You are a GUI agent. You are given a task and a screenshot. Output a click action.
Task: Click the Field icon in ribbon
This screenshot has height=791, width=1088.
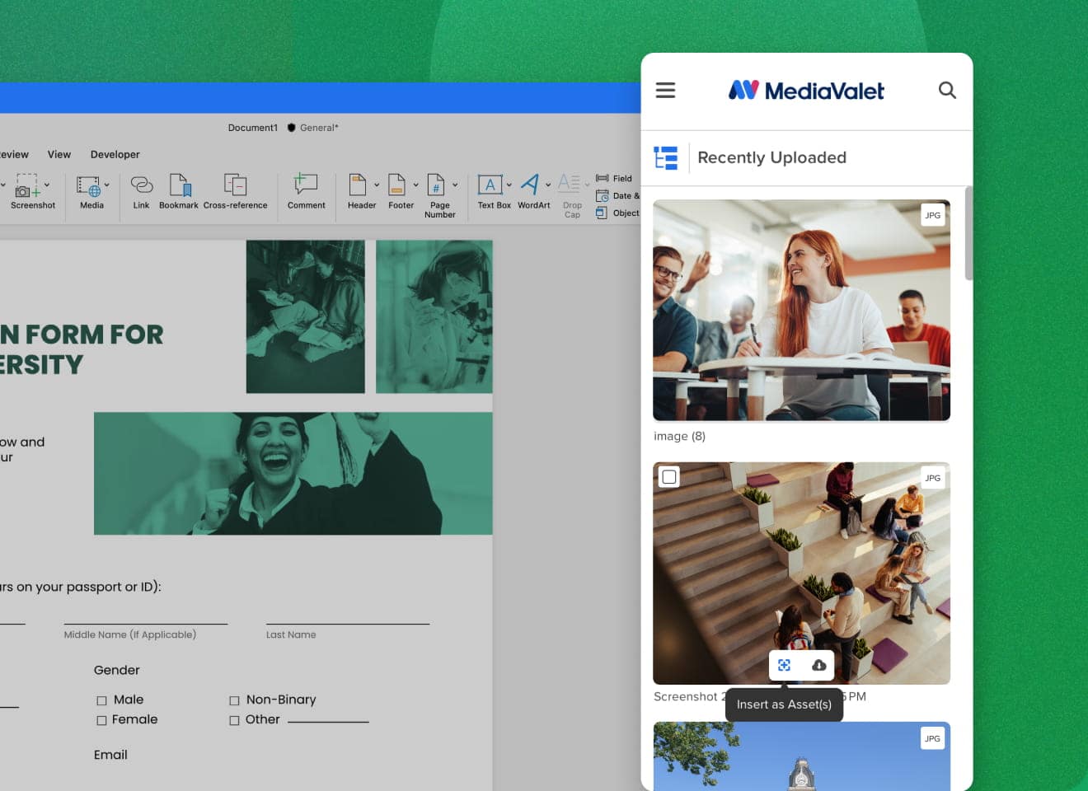click(603, 178)
